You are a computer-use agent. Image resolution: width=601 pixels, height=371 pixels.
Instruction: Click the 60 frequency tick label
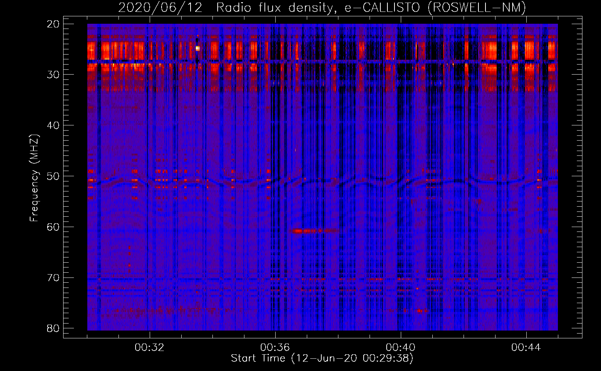coord(53,227)
